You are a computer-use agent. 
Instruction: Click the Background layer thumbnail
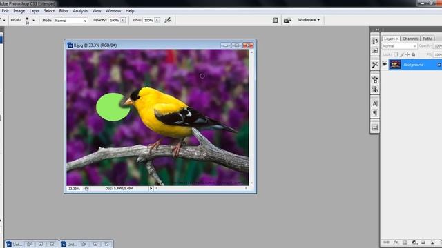coord(395,65)
